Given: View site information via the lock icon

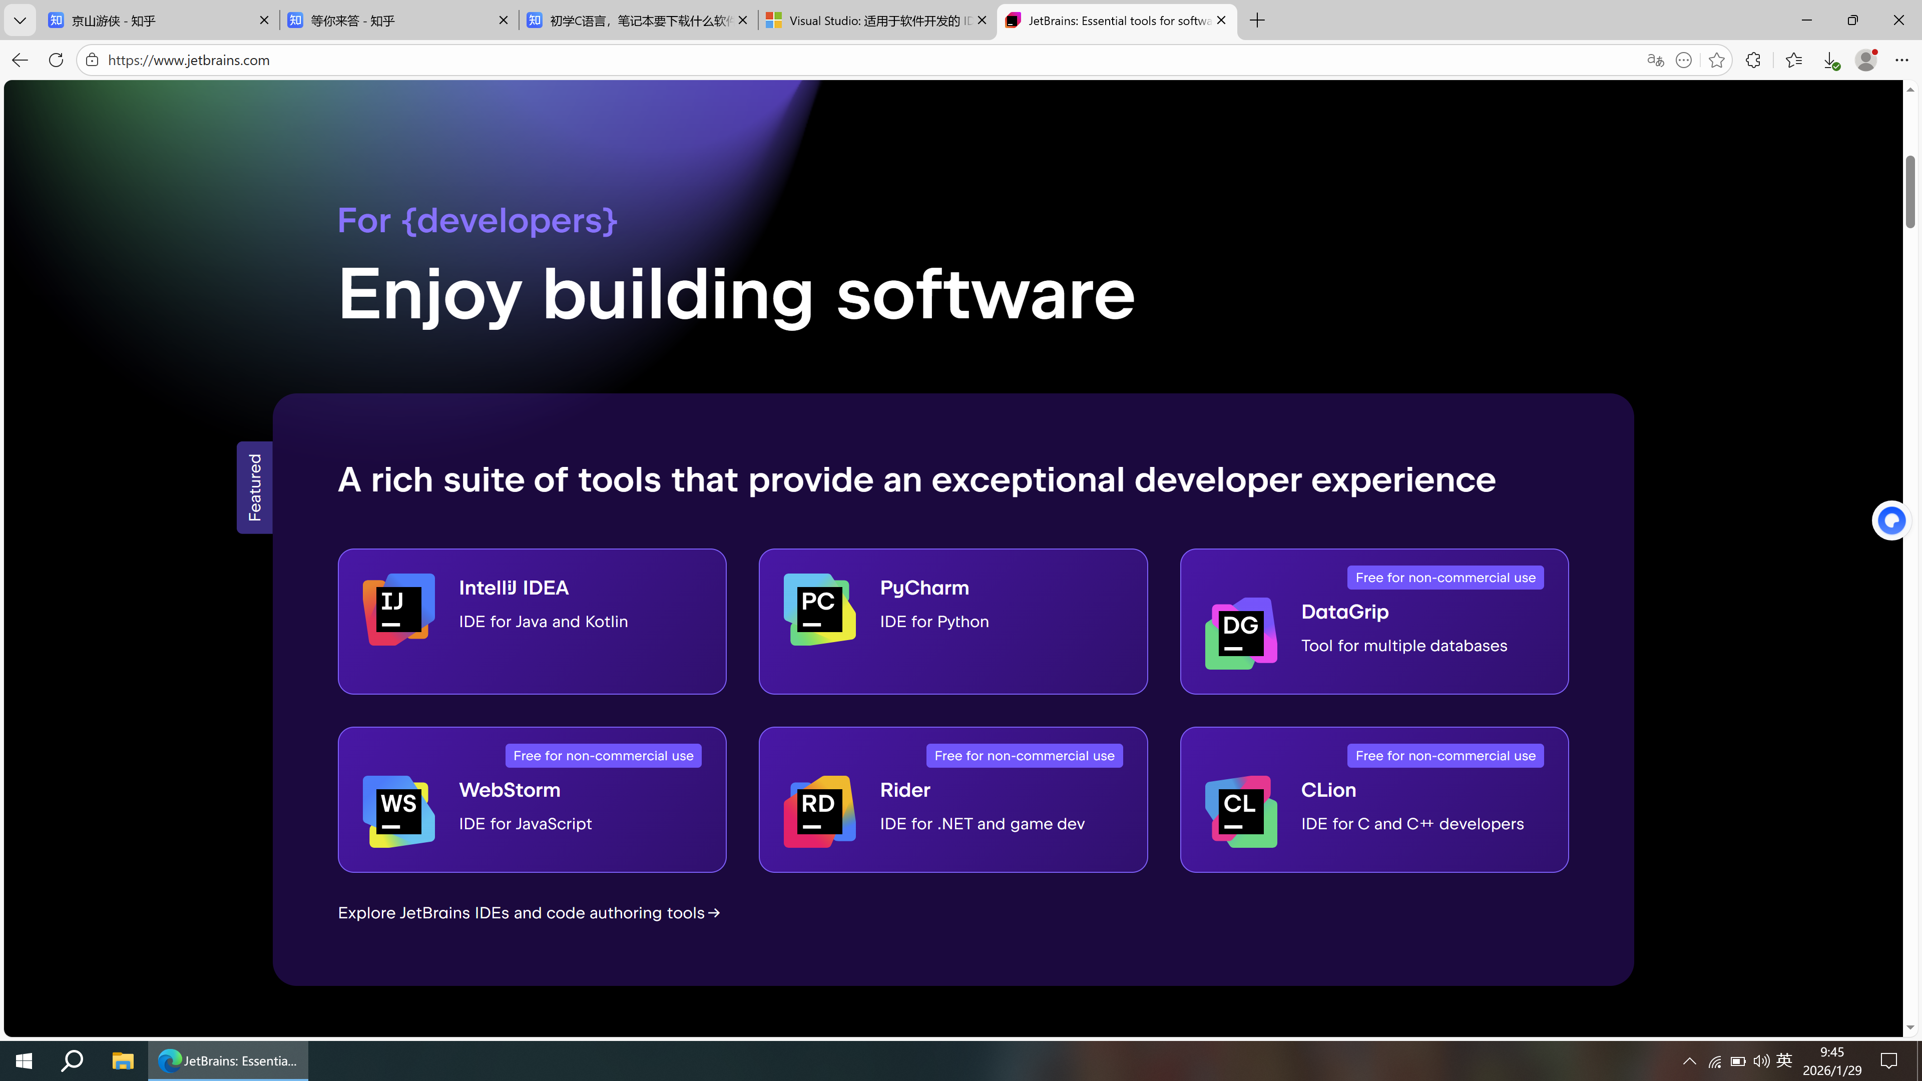Looking at the screenshot, I should tap(92, 60).
